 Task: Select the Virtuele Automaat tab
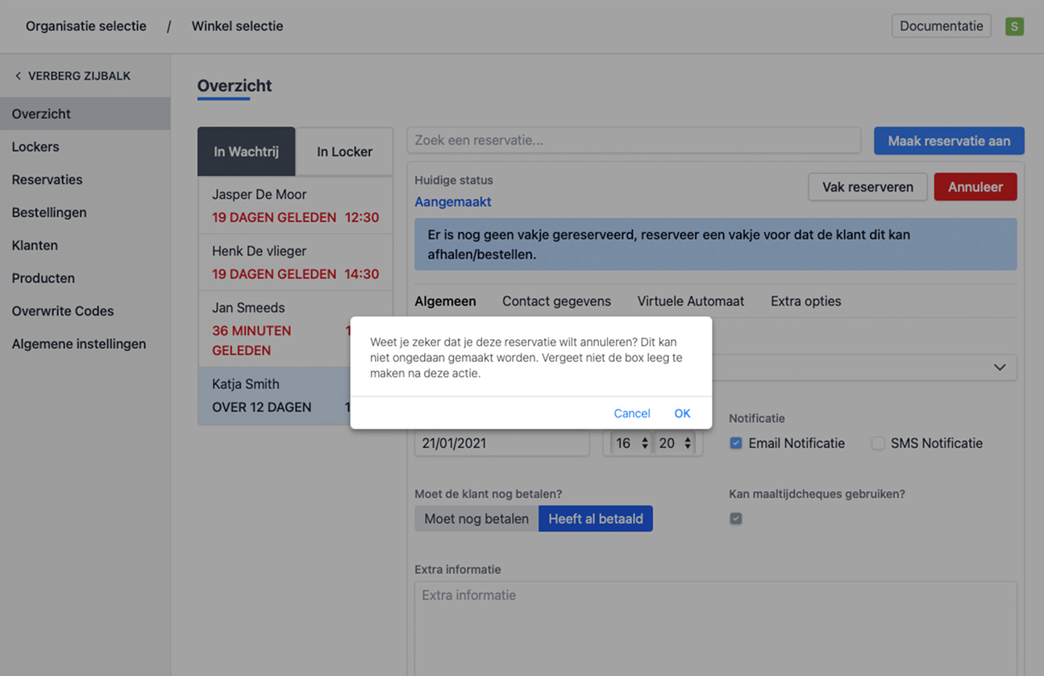[690, 301]
